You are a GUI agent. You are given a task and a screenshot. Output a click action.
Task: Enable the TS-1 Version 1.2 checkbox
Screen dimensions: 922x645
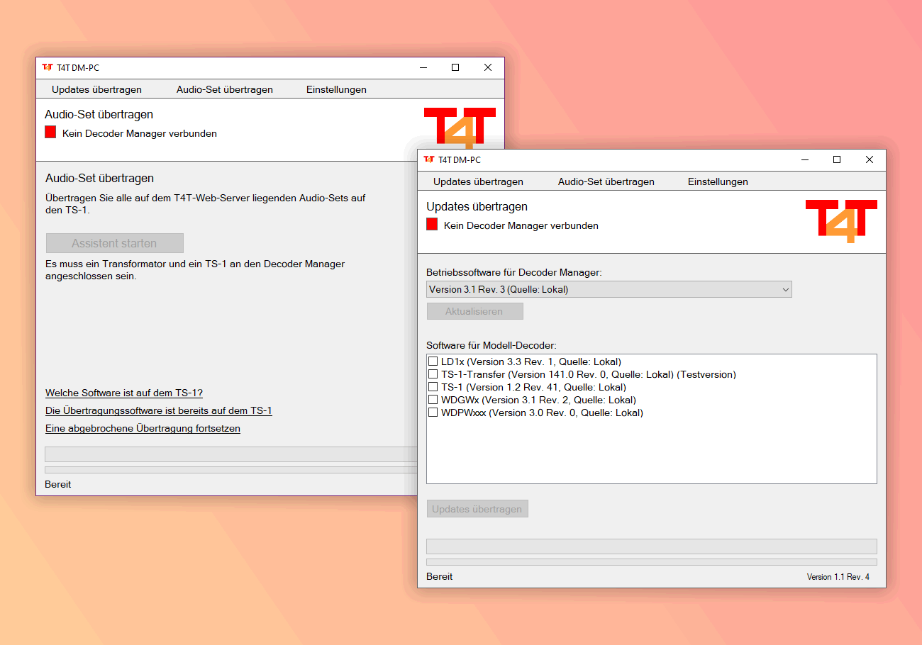click(x=433, y=387)
